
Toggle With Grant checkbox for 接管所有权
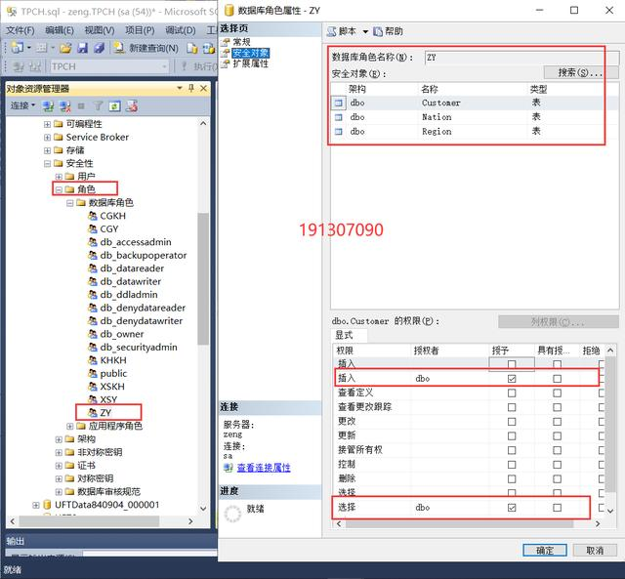(558, 450)
